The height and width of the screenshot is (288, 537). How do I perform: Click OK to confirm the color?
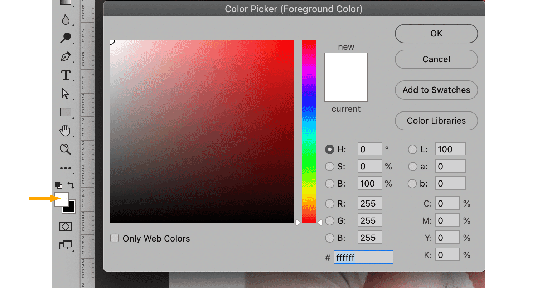(436, 34)
